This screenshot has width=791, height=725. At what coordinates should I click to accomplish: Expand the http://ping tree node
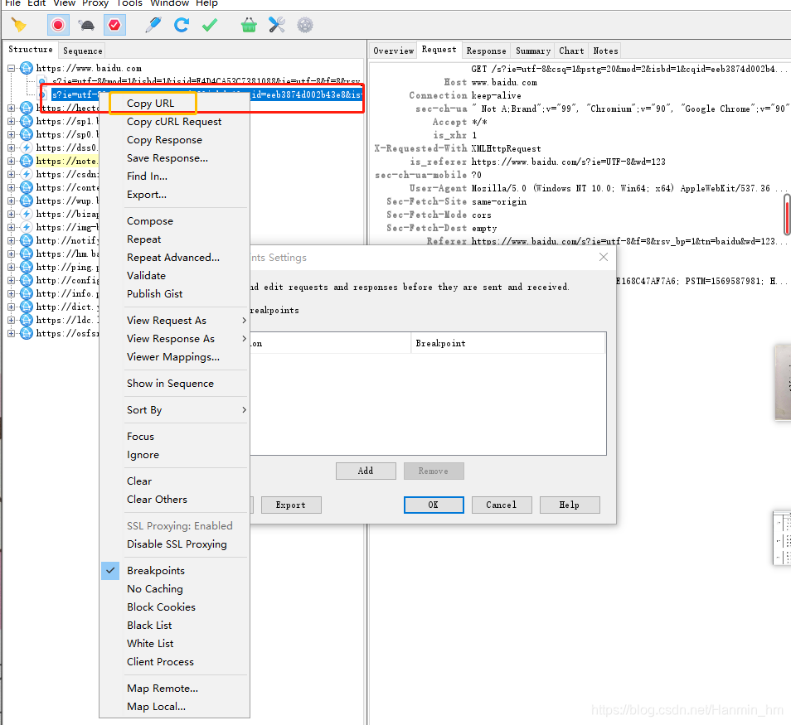coord(11,267)
